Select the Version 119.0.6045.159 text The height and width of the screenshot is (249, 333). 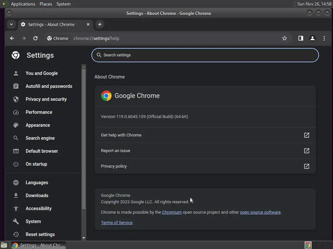pyautogui.click(x=144, y=117)
